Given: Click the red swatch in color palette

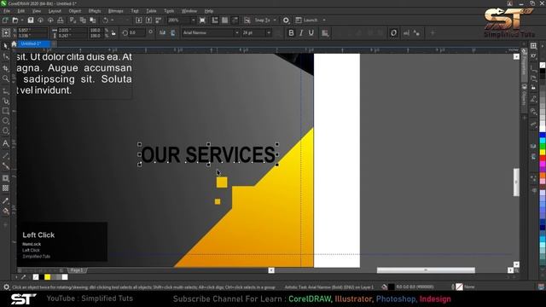Looking at the screenshot, I should (x=543, y=159).
